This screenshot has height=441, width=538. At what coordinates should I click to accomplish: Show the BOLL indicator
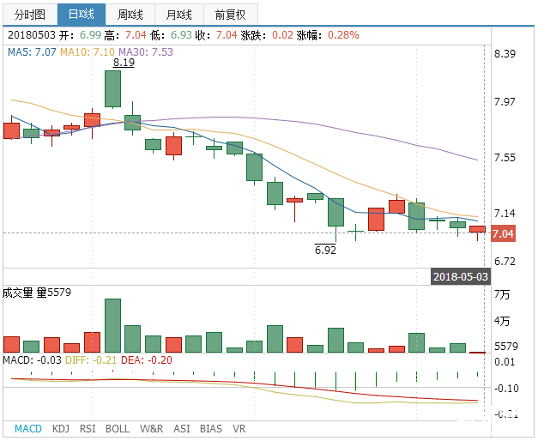coord(118,429)
